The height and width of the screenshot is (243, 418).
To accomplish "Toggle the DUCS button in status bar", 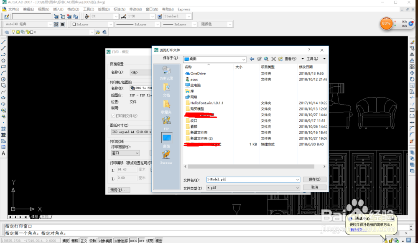I will 134,240.
